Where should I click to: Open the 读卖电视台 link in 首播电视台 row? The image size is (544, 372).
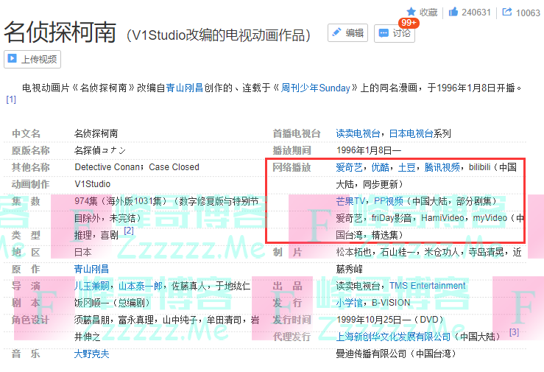(358, 133)
